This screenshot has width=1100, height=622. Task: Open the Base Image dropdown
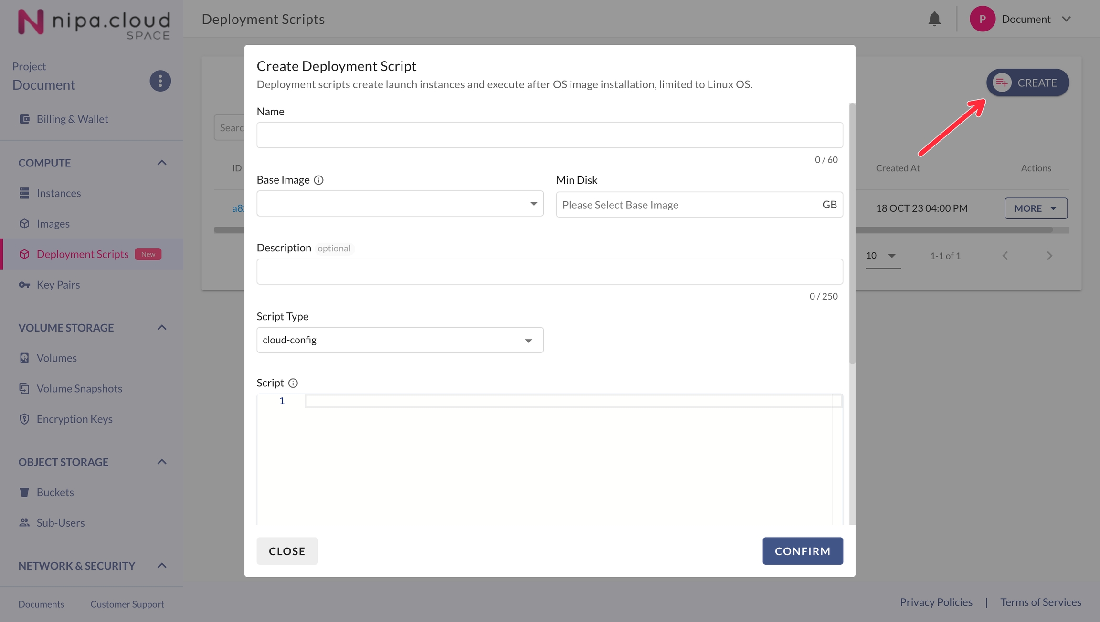click(x=400, y=204)
